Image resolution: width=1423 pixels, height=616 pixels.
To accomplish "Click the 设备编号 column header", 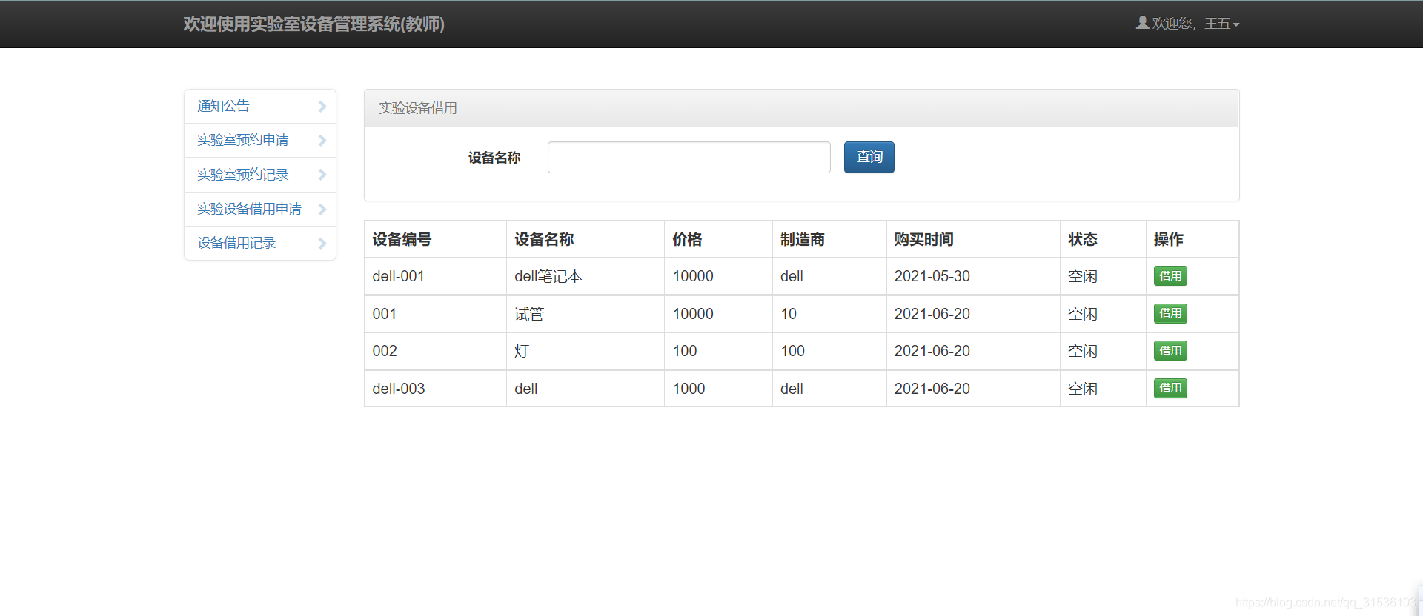I will (x=436, y=239).
